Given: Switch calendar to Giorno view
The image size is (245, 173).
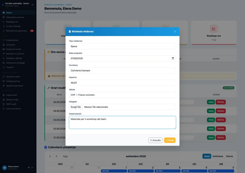Looking at the screenshot, I should coord(229,156).
